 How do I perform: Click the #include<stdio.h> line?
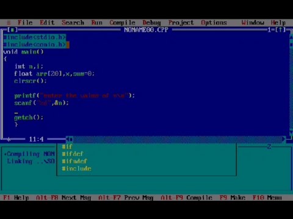(35, 37)
